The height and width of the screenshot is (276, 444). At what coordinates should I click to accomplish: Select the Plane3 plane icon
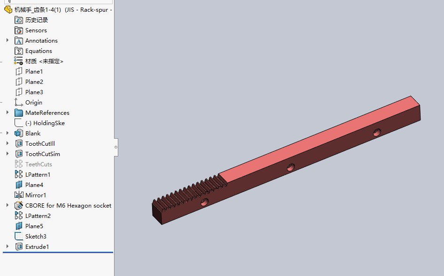(19, 92)
